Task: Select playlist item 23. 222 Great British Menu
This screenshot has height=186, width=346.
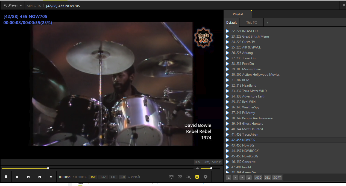Action: (285, 36)
